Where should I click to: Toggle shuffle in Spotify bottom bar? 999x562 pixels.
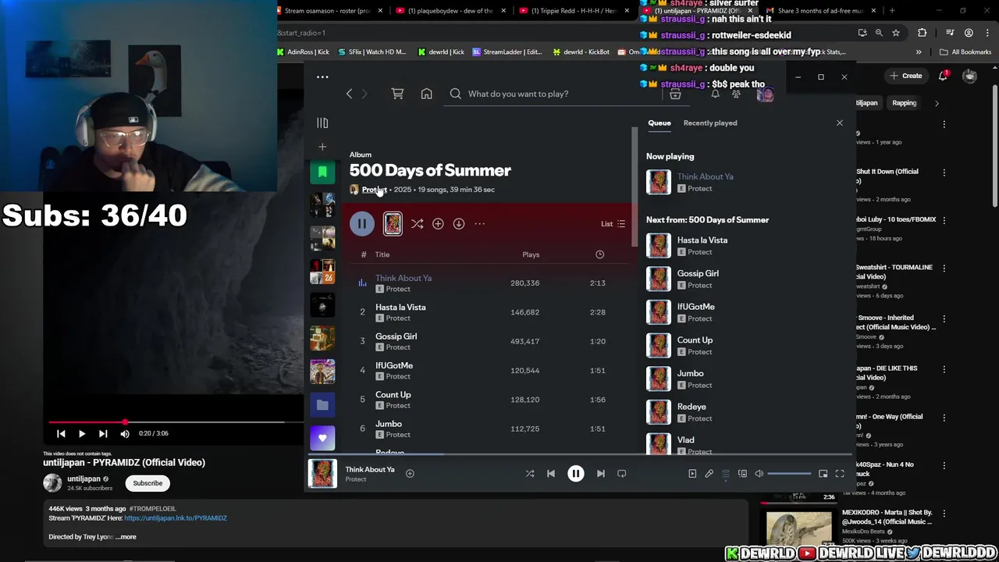pyautogui.click(x=530, y=473)
